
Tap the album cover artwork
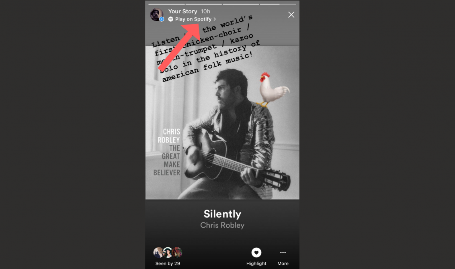222,122
